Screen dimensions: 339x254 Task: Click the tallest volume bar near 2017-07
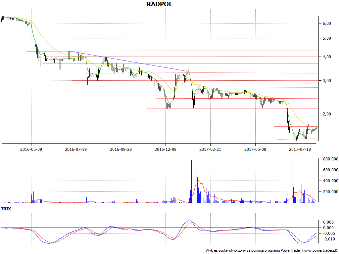coord(293,180)
